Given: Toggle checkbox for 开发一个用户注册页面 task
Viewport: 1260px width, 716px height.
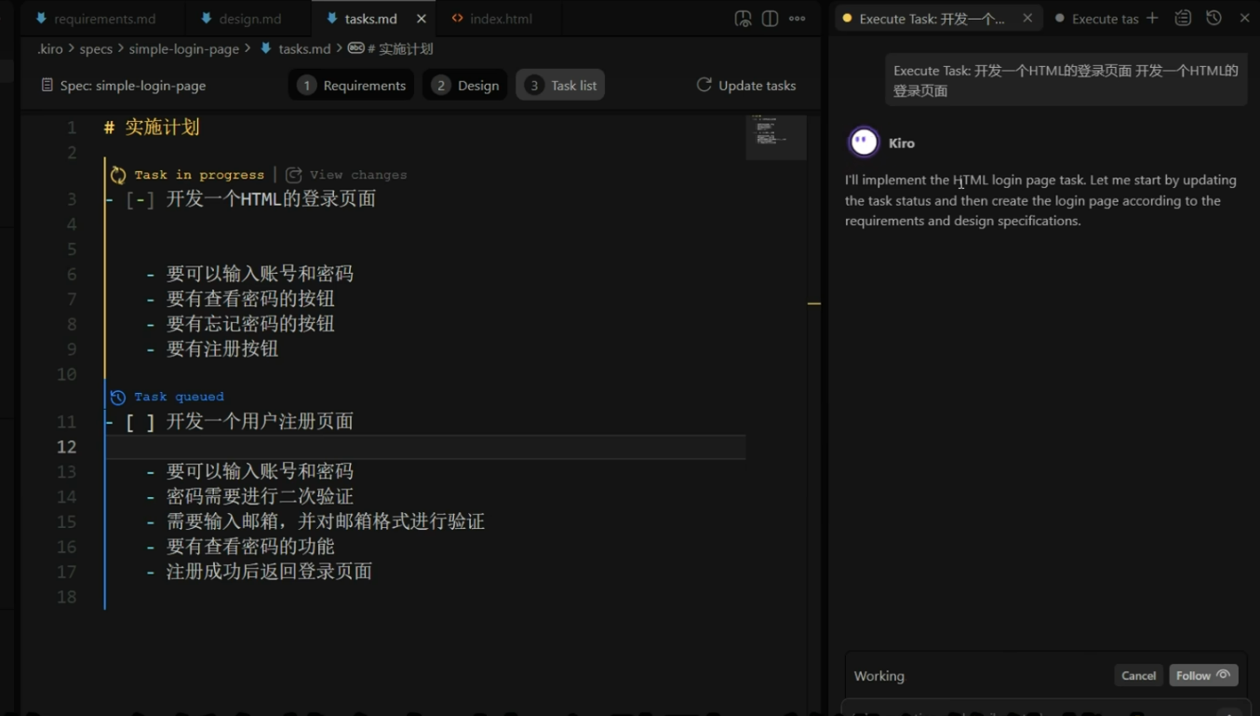Looking at the screenshot, I should [x=141, y=422].
